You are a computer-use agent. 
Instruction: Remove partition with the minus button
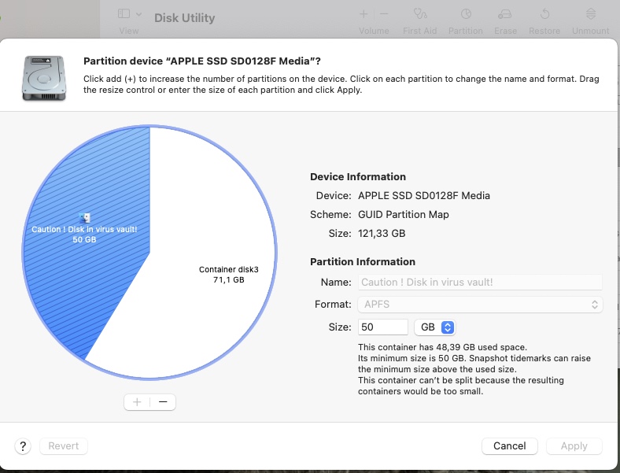(x=163, y=402)
